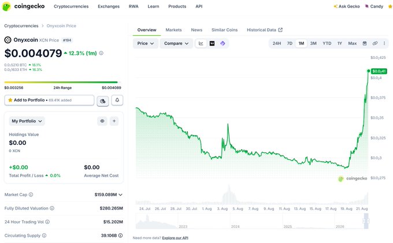Screen dimensions: 393x243
Task: Click 24 Hour Trading Vol info icon
Action: pos(47,222)
